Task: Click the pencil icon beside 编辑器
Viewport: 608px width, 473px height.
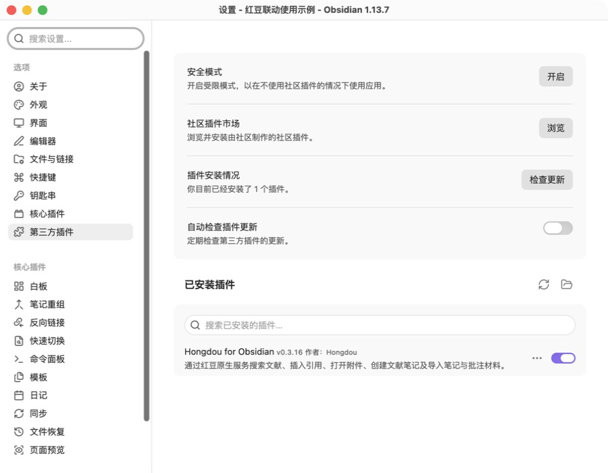Action: 19,141
